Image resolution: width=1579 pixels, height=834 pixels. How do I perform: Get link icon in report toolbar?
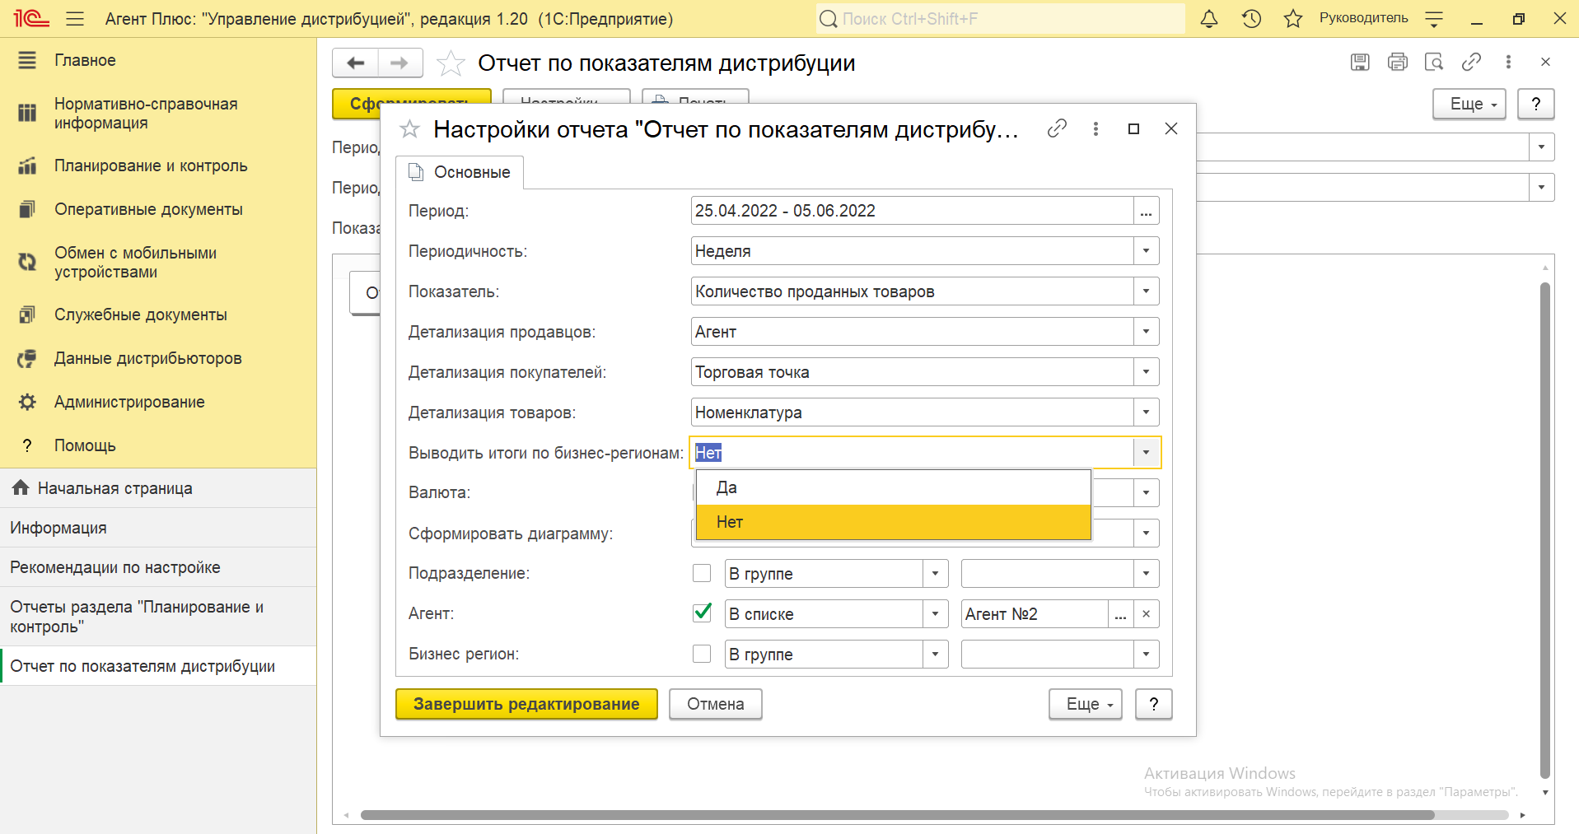coord(1471,62)
